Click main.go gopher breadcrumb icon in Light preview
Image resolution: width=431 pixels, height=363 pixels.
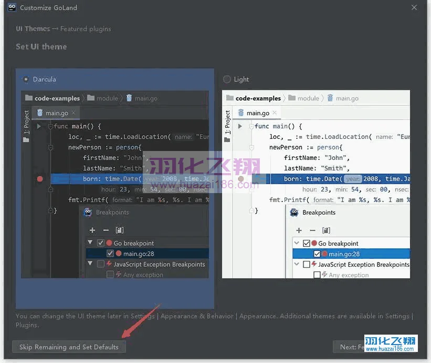[x=330, y=98]
